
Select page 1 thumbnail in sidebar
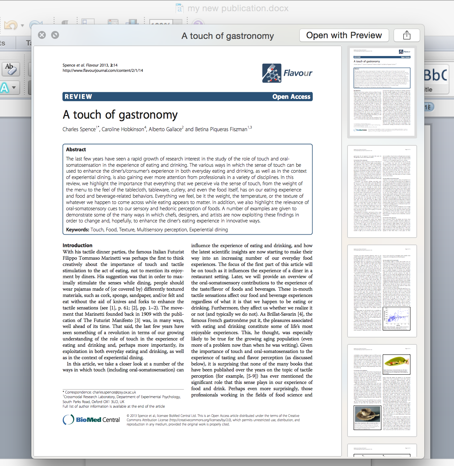pos(382,92)
